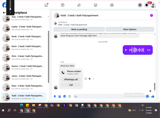Open Facebook Home feed icon
The image size is (160, 118).
click(46, 5)
